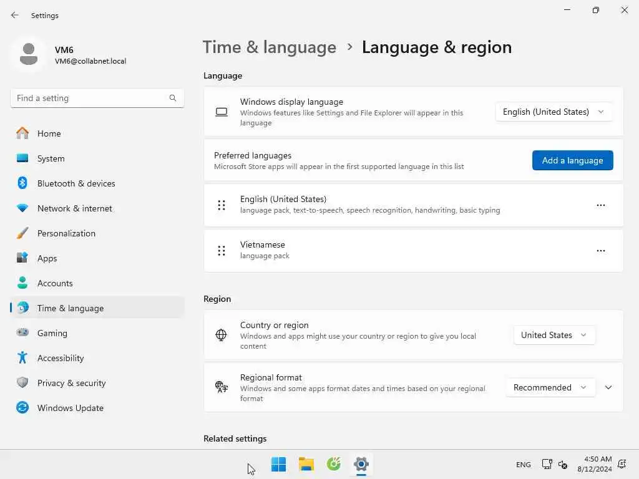The width and height of the screenshot is (639, 479).
Task: Open the Accessibility settings page
Action: [97, 358]
